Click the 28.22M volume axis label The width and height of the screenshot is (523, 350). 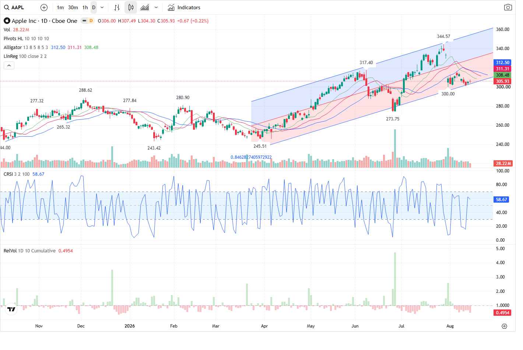[x=503, y=164]
